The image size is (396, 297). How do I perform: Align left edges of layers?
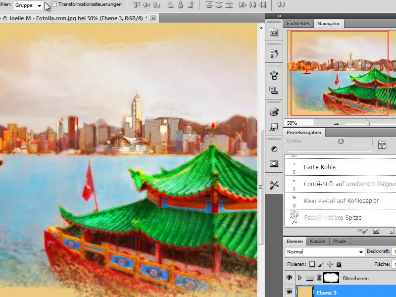coord(171,4)
